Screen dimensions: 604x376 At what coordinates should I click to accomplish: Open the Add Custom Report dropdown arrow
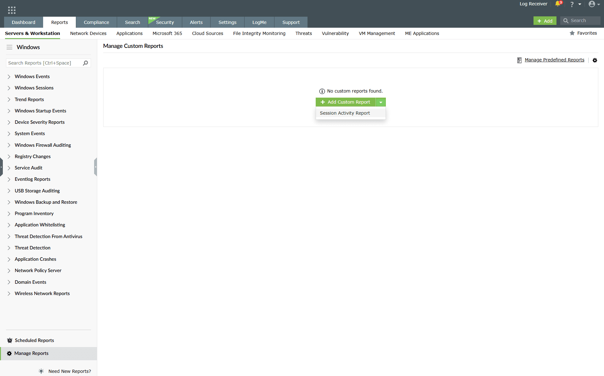[x=381, y=102]
